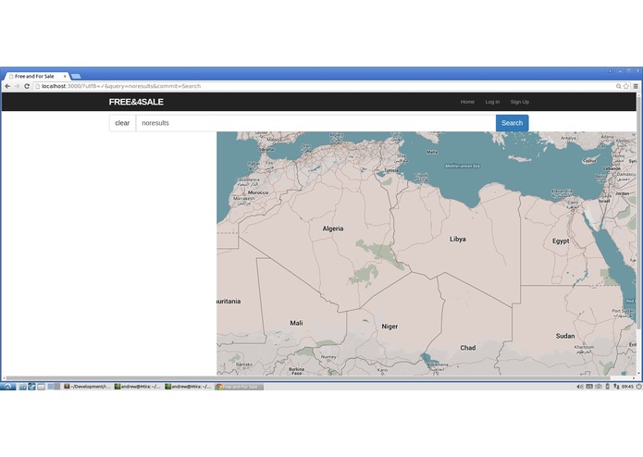Screen dimensions: 643x457
Task: Bookmark this page with the star icon
Action: [626, 86]
